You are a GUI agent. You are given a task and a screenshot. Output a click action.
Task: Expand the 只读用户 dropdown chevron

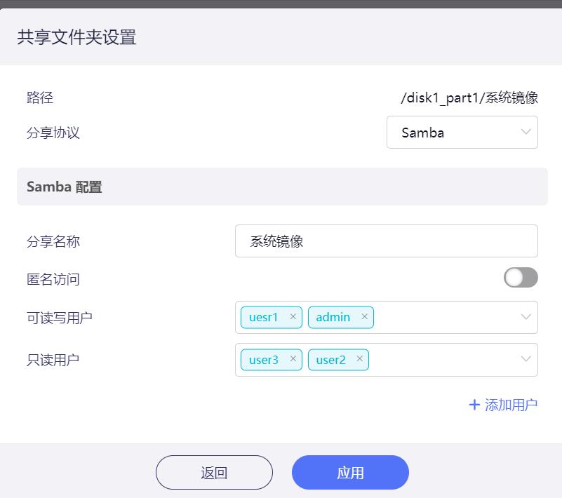(x=525, y=359)
